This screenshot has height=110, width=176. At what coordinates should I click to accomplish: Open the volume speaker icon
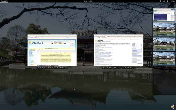pos(164,1)
